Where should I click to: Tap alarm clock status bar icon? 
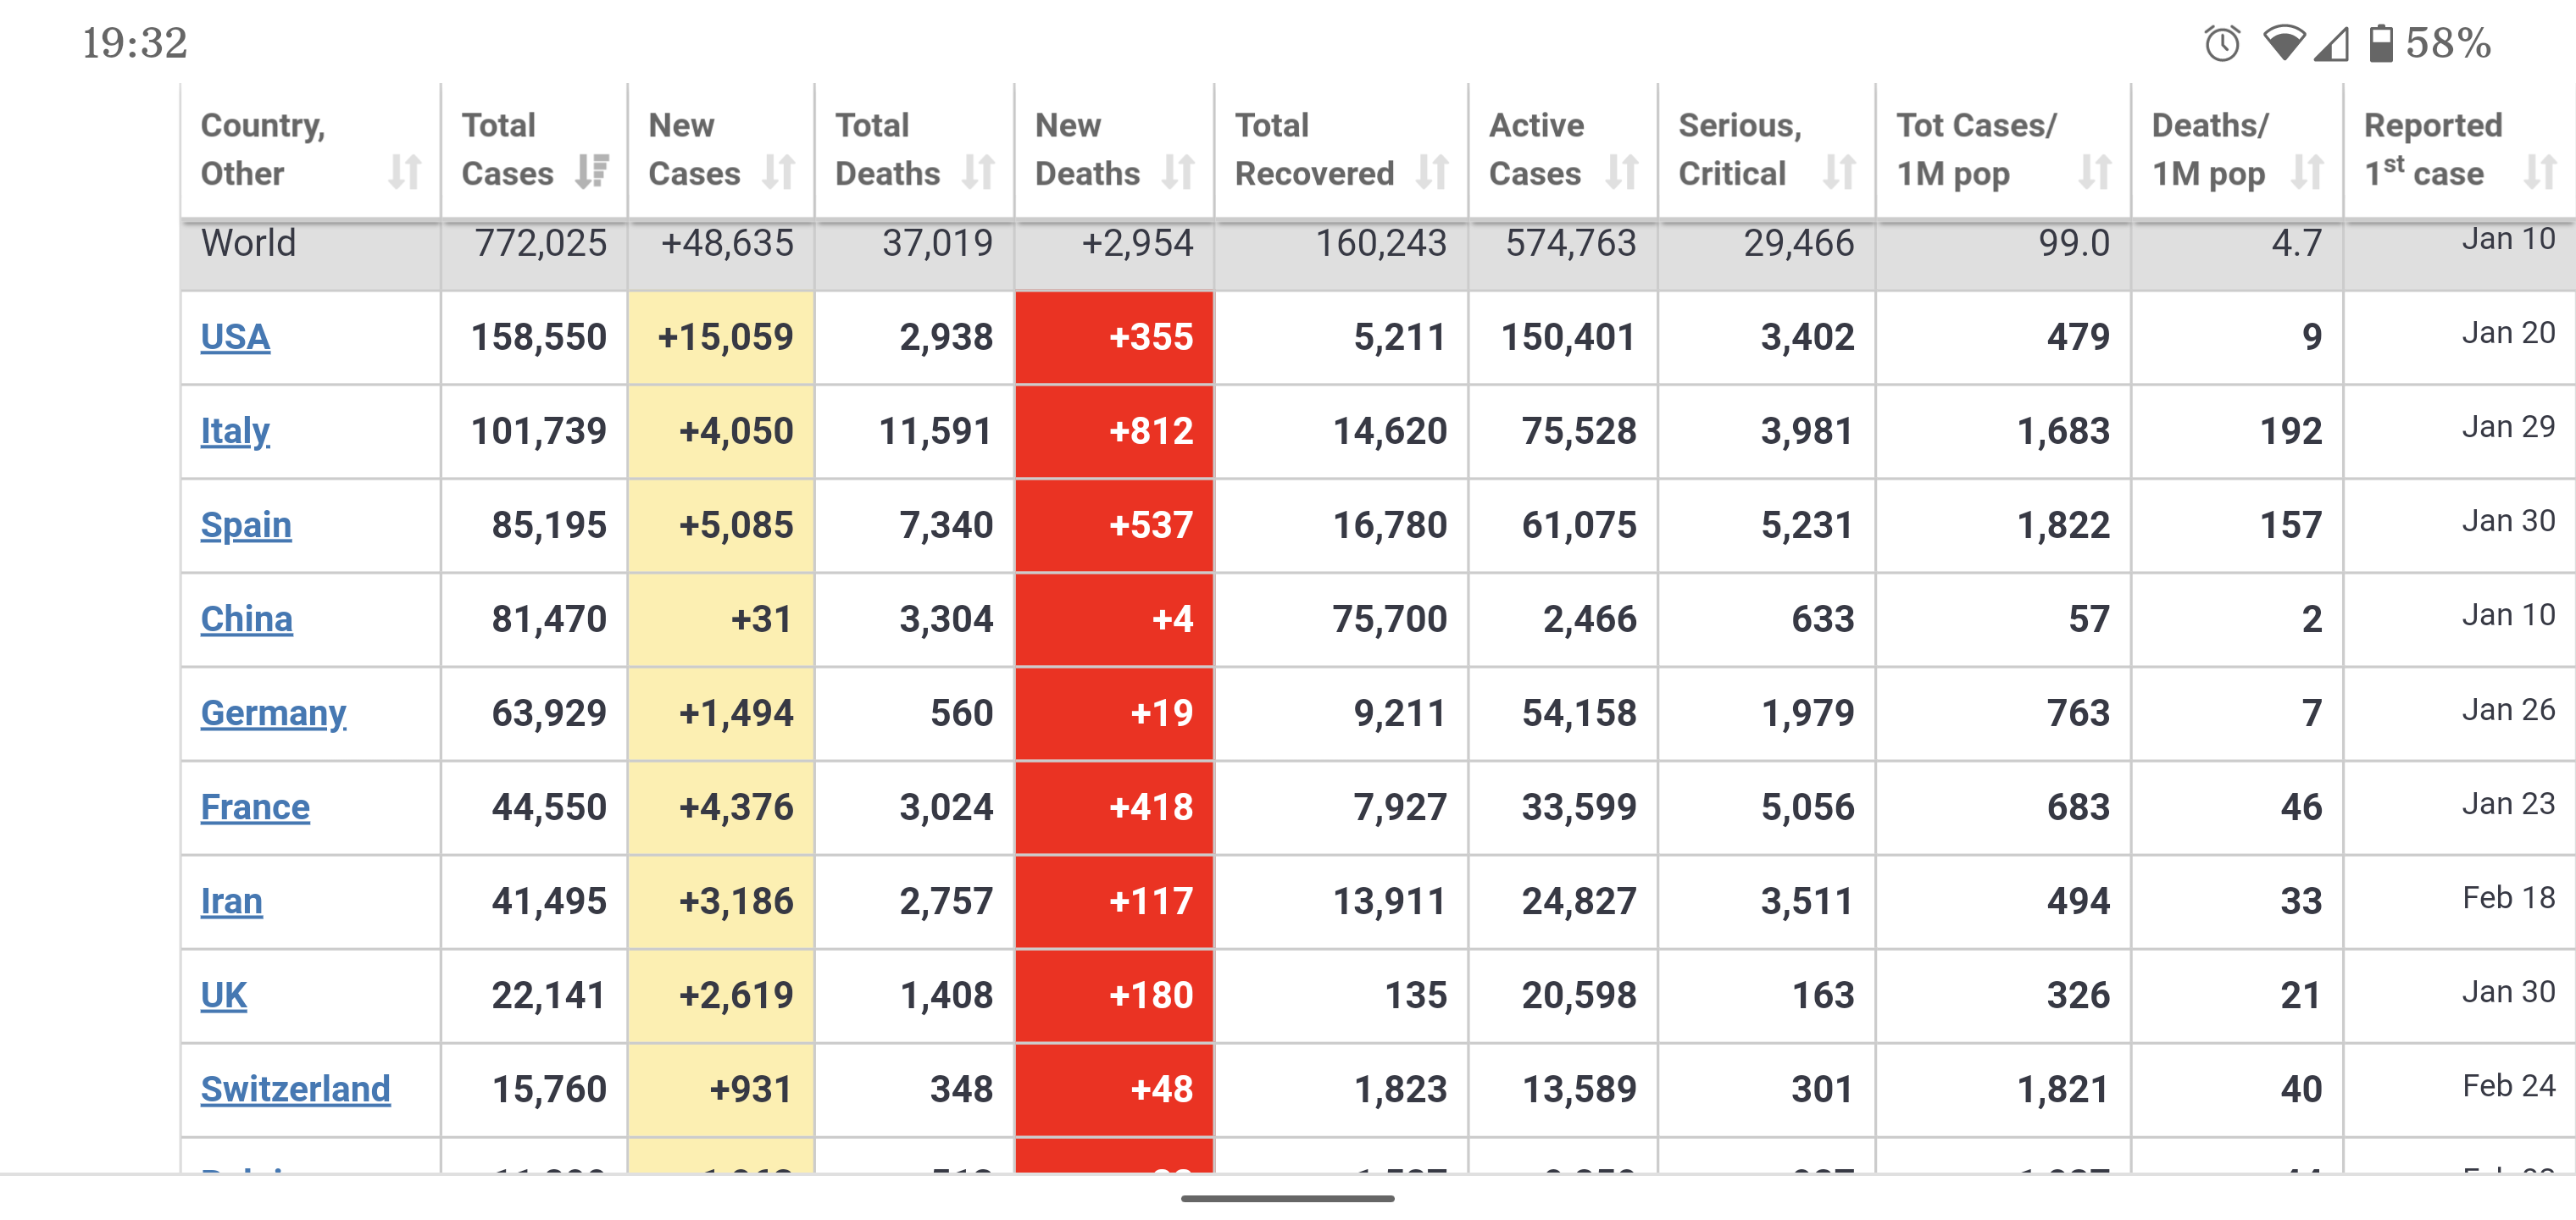2222,43
